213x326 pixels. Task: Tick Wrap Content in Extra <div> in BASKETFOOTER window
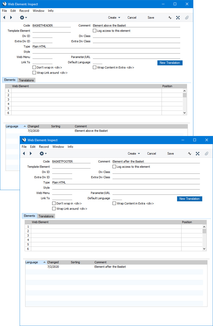114,203
